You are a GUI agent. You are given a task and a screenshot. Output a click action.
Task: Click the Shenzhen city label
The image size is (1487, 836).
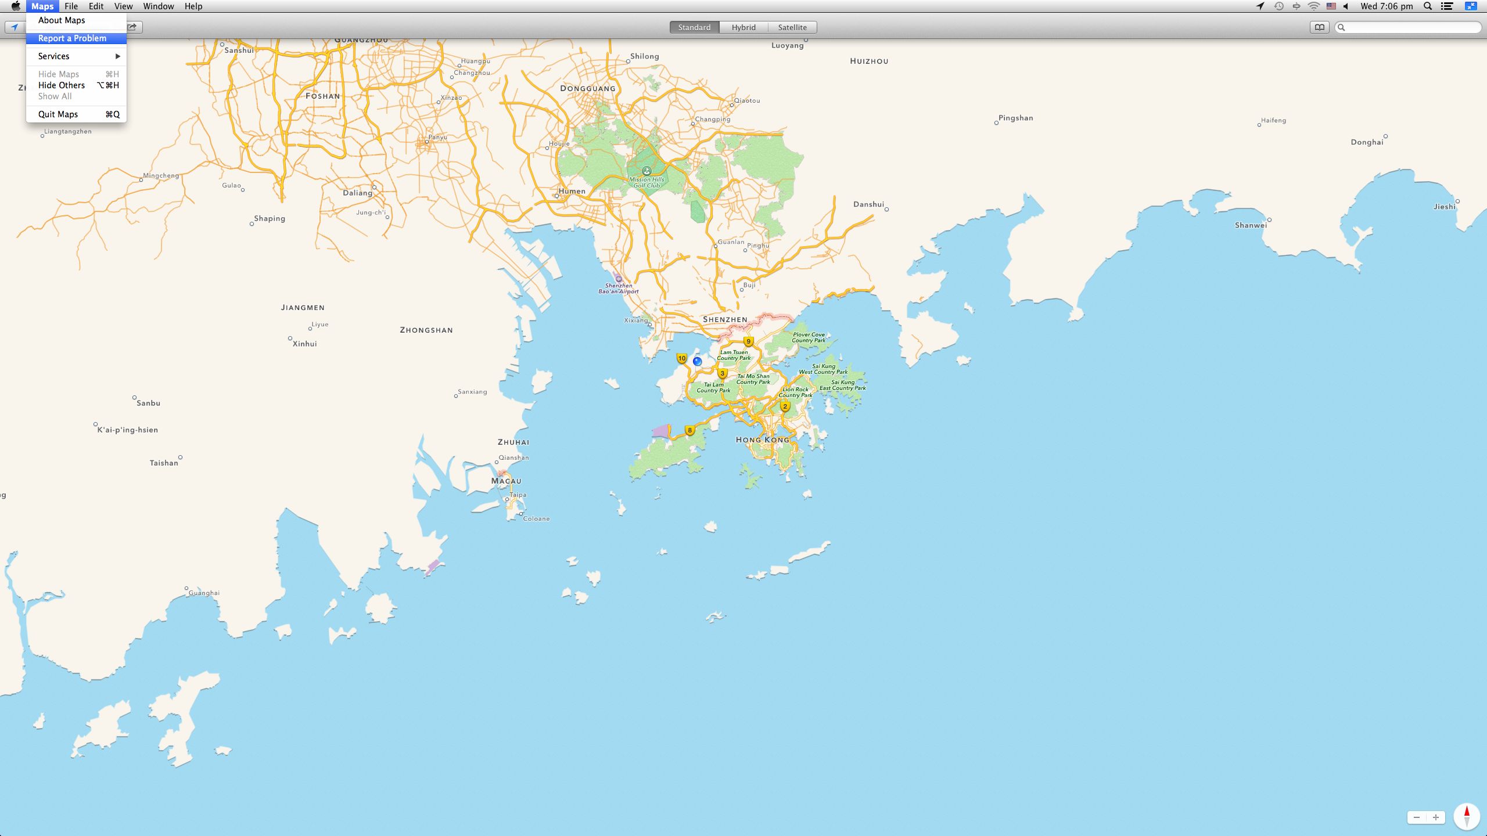725,319
